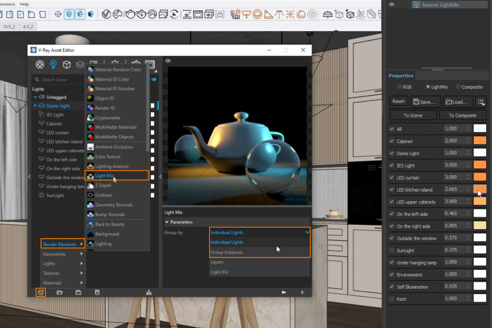Click the add asset icon at bottom left
The height and width of the screenshot is (328, 492).
41,292
